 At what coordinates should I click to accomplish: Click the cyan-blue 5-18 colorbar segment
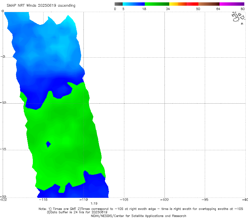pos(134,4)
